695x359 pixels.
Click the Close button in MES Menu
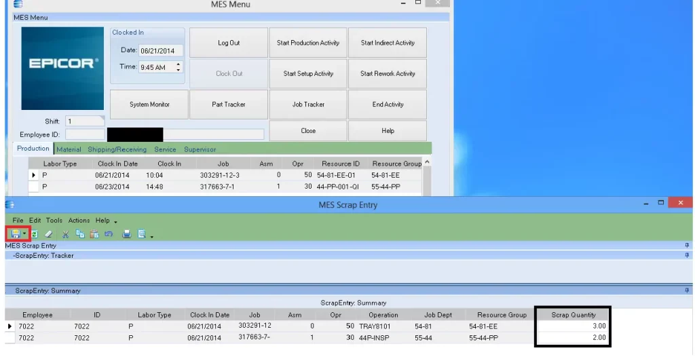point(308,131)
